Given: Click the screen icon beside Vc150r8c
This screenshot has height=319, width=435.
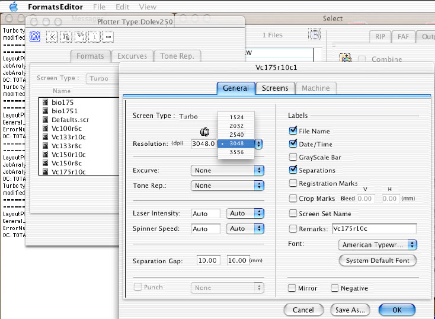Looking at the screenshot, I should 46,163.
